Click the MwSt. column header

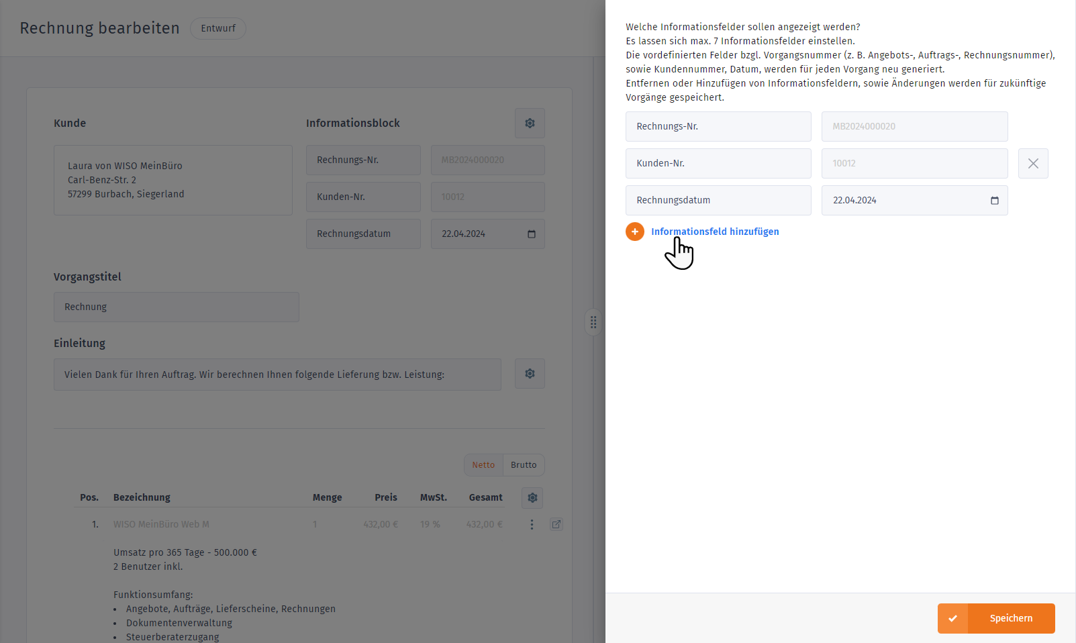coord(434,497)
